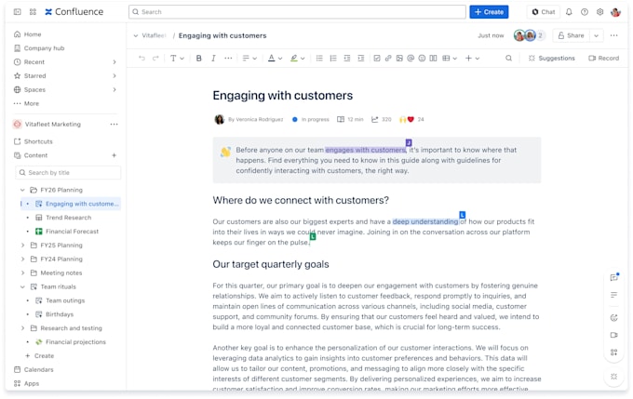Image resolution: width=633 pixels, height=399 pixels.
Task: Indent the current line
Action: (x=361, y=58)
